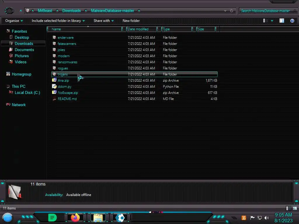Expand the breadcrumb arrow after MalwareDatabase-master
The height and width of the screenshot is (224, 299).
[139, 11]
